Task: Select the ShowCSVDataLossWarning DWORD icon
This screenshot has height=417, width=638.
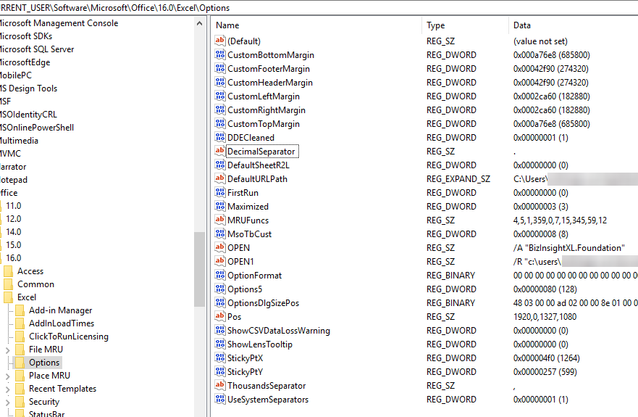Action: point(220,330)
